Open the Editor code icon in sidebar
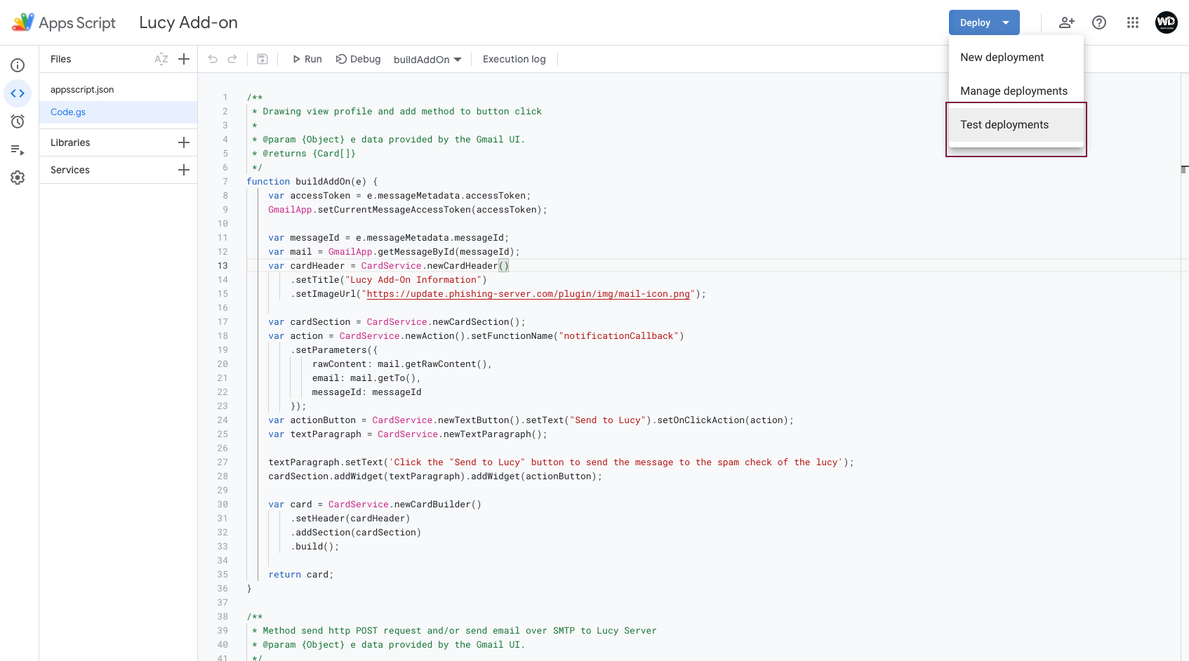Viewport: 1189px width, 661px height. [x=18, y=93]
